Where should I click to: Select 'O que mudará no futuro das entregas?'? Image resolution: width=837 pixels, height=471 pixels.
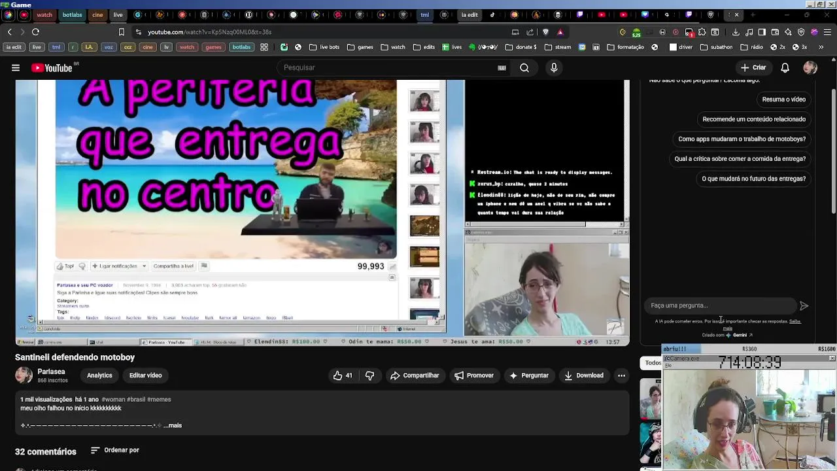tap(753, 179)
